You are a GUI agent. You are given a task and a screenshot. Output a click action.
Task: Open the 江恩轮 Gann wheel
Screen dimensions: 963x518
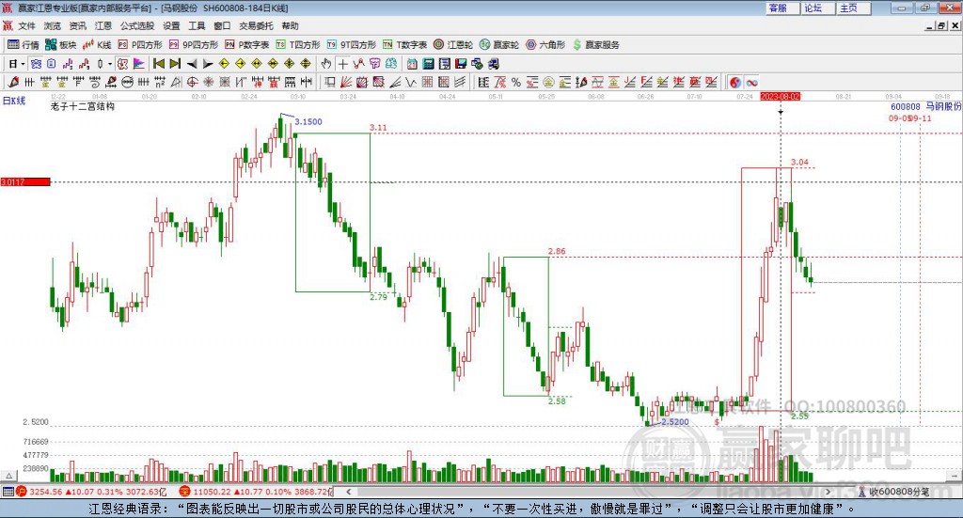pyautogui.click(x=453, y=45)
